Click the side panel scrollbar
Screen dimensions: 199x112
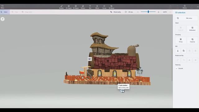click(172, 64)
